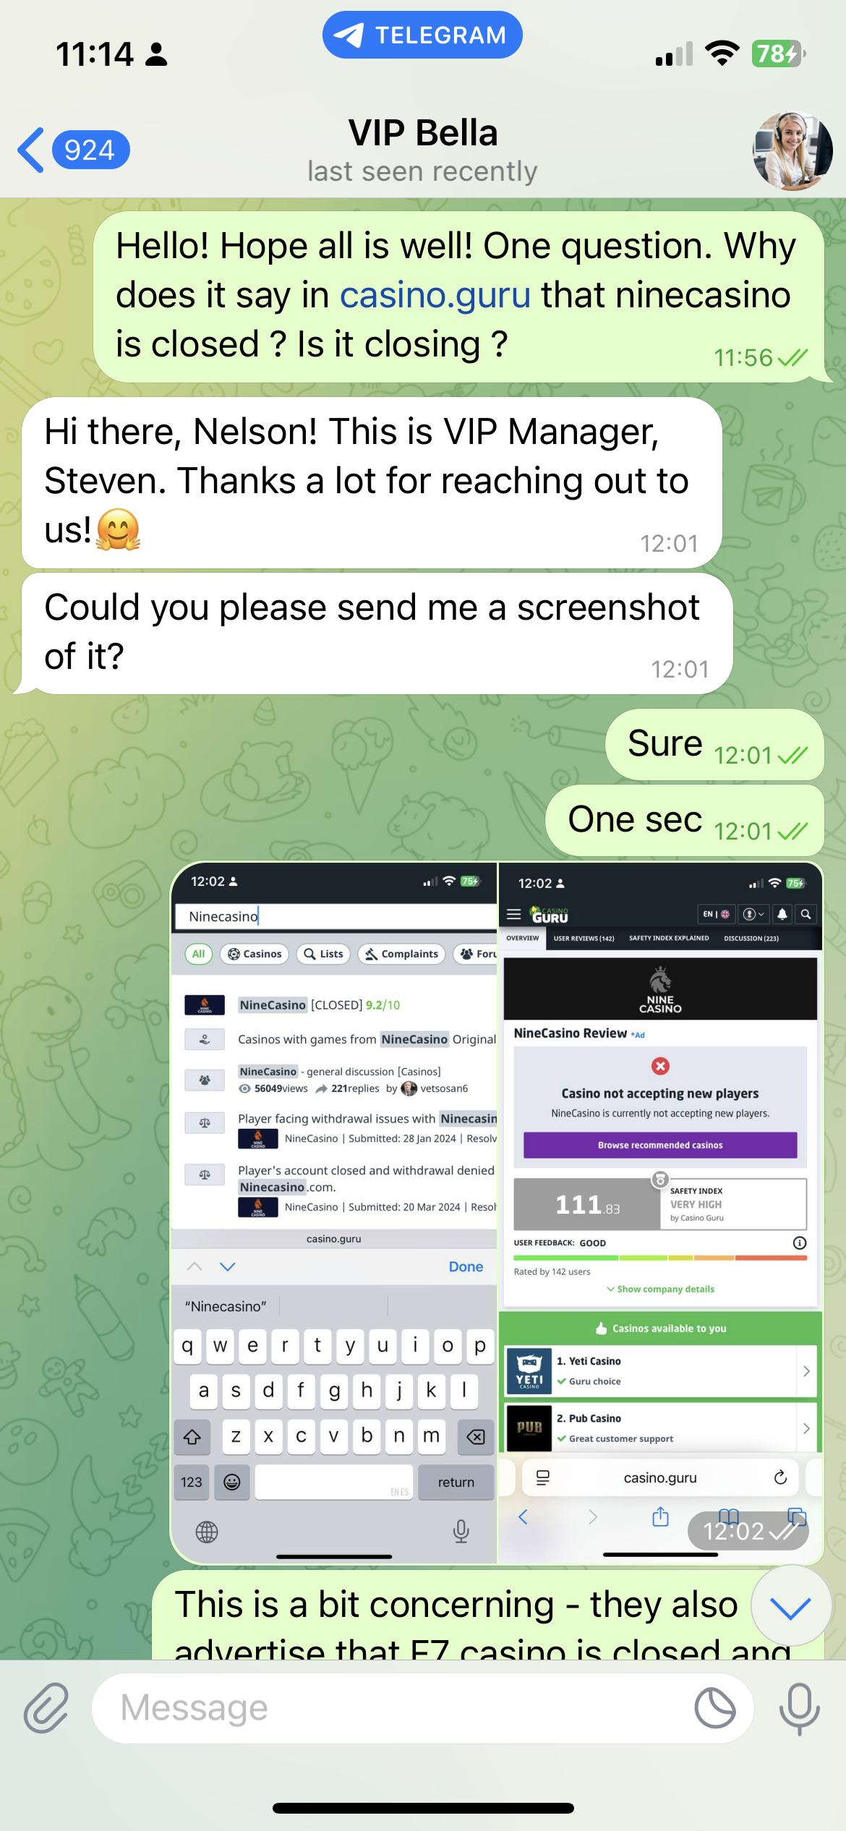
Task: Open the casino.guru link in message
Action: pyautogui.click(x=435, y=295)
